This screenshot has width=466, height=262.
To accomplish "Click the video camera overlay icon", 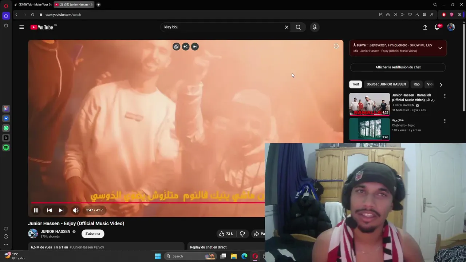I will pos(195,47).
